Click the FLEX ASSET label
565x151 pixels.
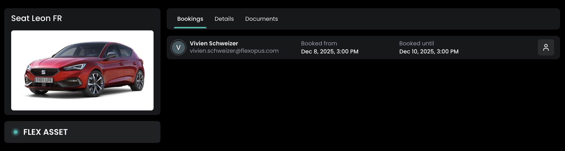(45, 132)
